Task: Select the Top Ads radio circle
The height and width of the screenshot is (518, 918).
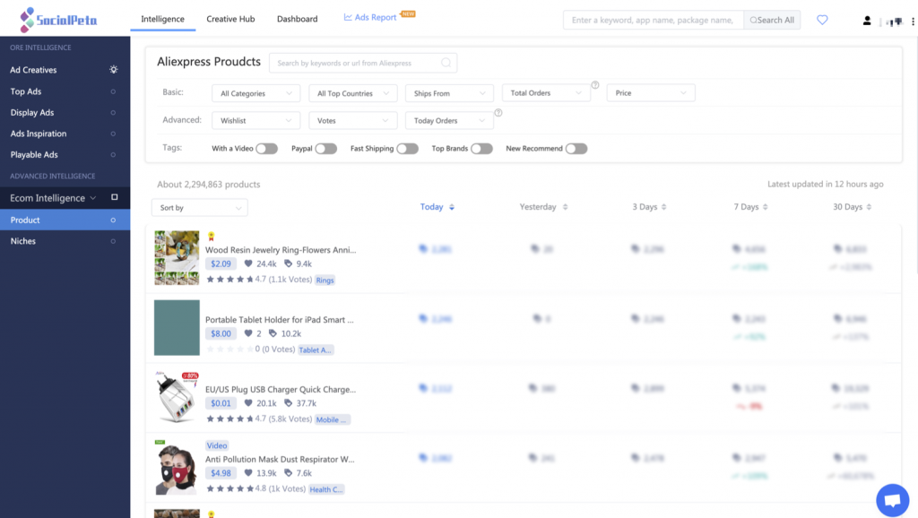Action: coord(113,91)
